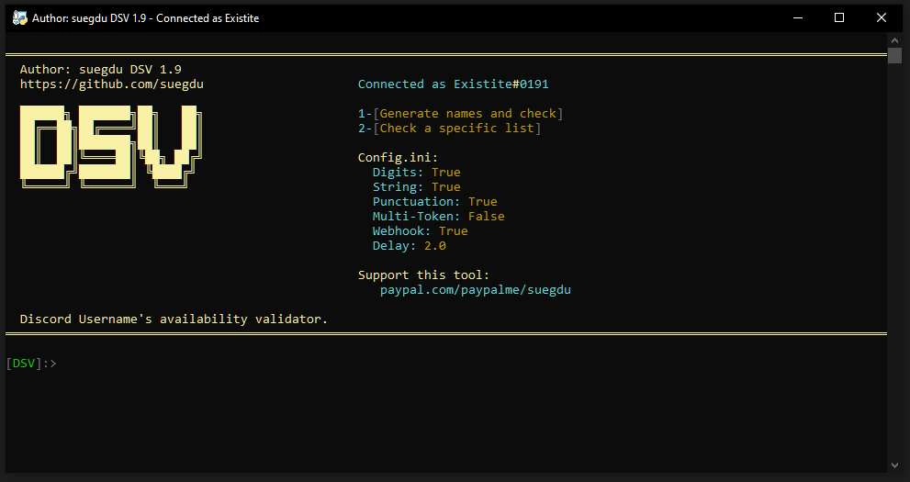Open the paypal.com/paypalme/suegdu link
This screenshot has width=910, height=482.
(x=475, y=290)
